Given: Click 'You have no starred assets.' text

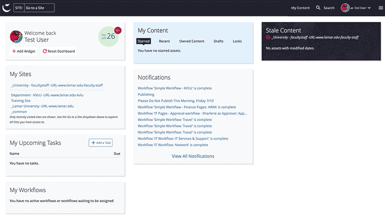Looking at the screenshot, I should [159, 51].
